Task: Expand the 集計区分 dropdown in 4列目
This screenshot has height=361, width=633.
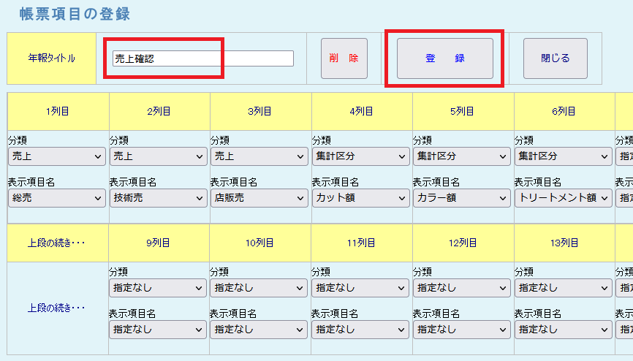Action: coord(361,156)
